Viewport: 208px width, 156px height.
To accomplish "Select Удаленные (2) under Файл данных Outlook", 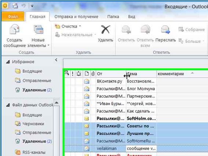I will pos(33,141).
